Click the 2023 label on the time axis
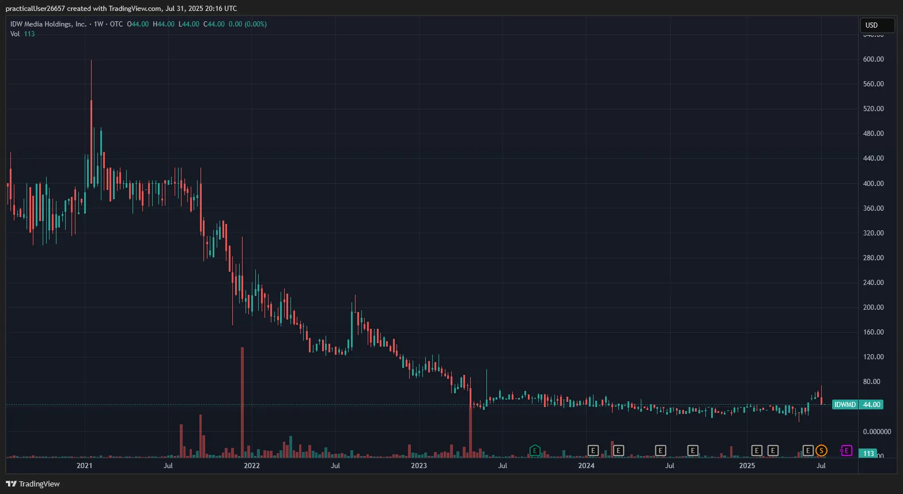 (419, 466)
